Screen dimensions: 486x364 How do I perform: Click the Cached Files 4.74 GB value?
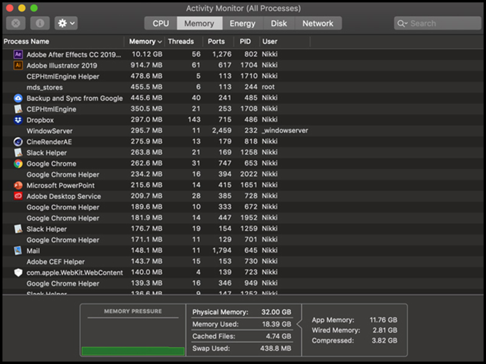click(278, 336)
